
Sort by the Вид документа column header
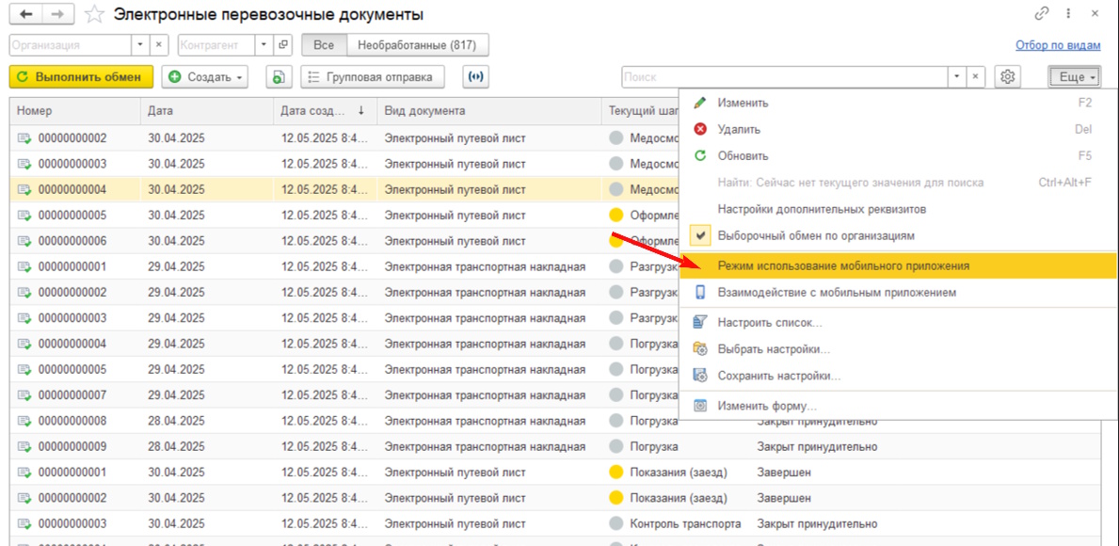(x=489, y=111)
